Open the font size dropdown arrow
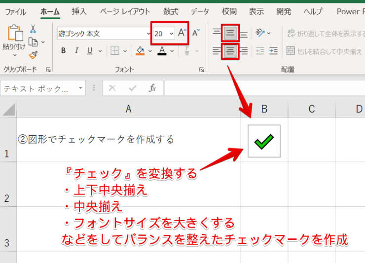The image size is (365, 263). coord(172,34)
